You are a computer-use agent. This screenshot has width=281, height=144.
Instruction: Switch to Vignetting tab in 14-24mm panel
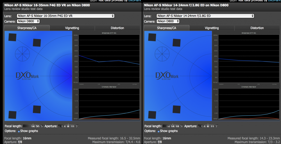tap(212, 28)
